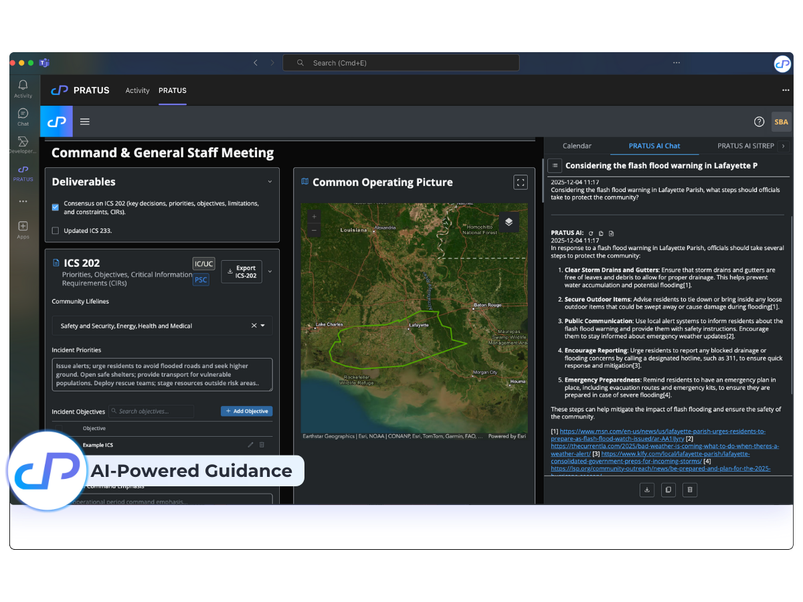The image size is (803, 602).
Task: Open the Calendar tab
Action: tap(577, 145)
